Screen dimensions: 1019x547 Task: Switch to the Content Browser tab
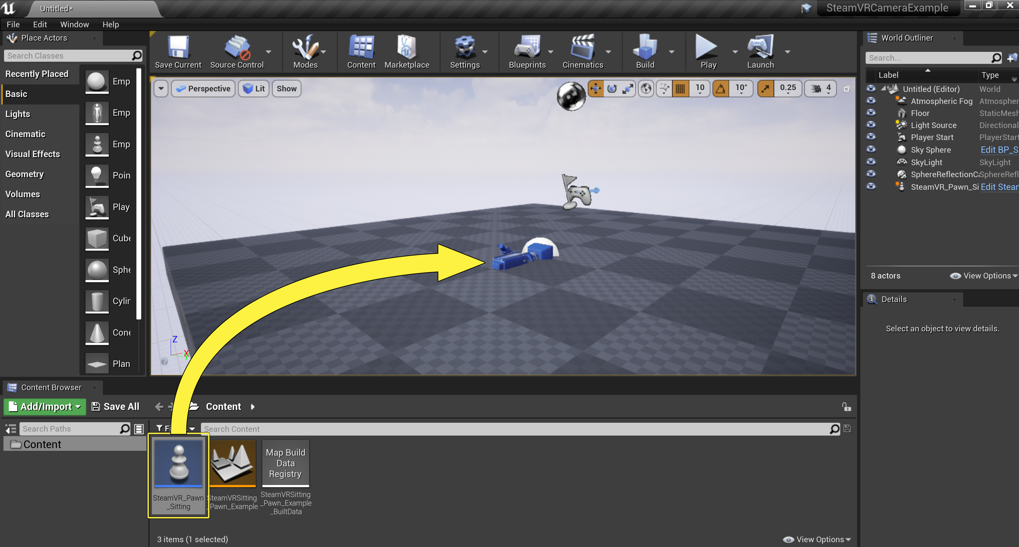pos(51,387)
